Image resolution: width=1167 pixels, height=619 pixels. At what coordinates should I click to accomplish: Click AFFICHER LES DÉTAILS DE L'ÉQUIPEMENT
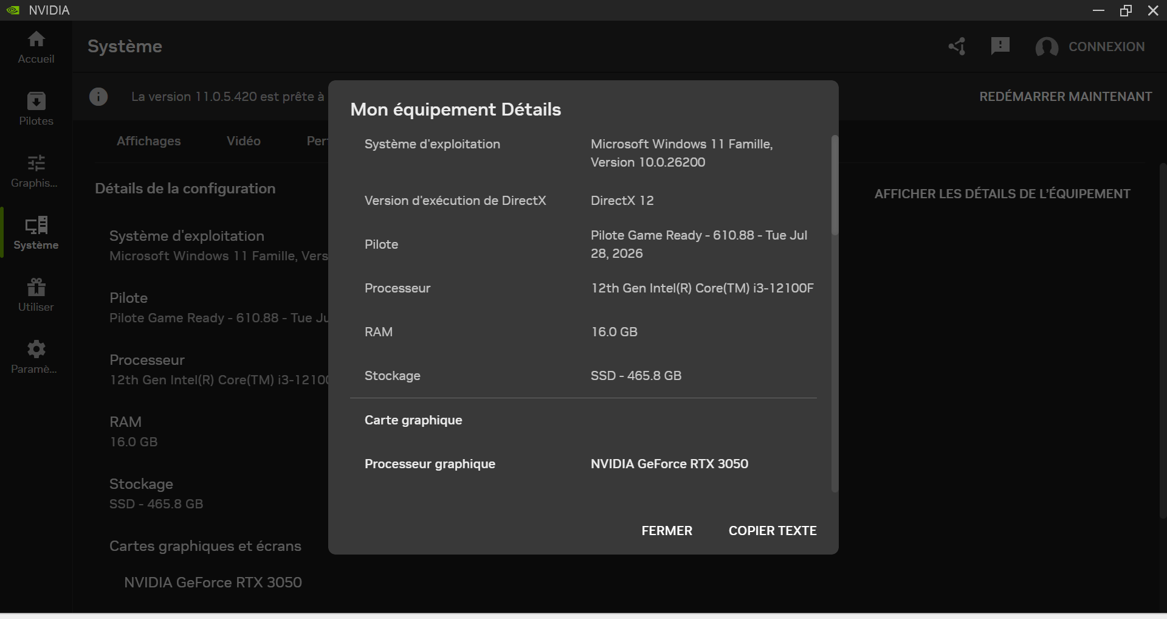click(x=1002, y=194)
